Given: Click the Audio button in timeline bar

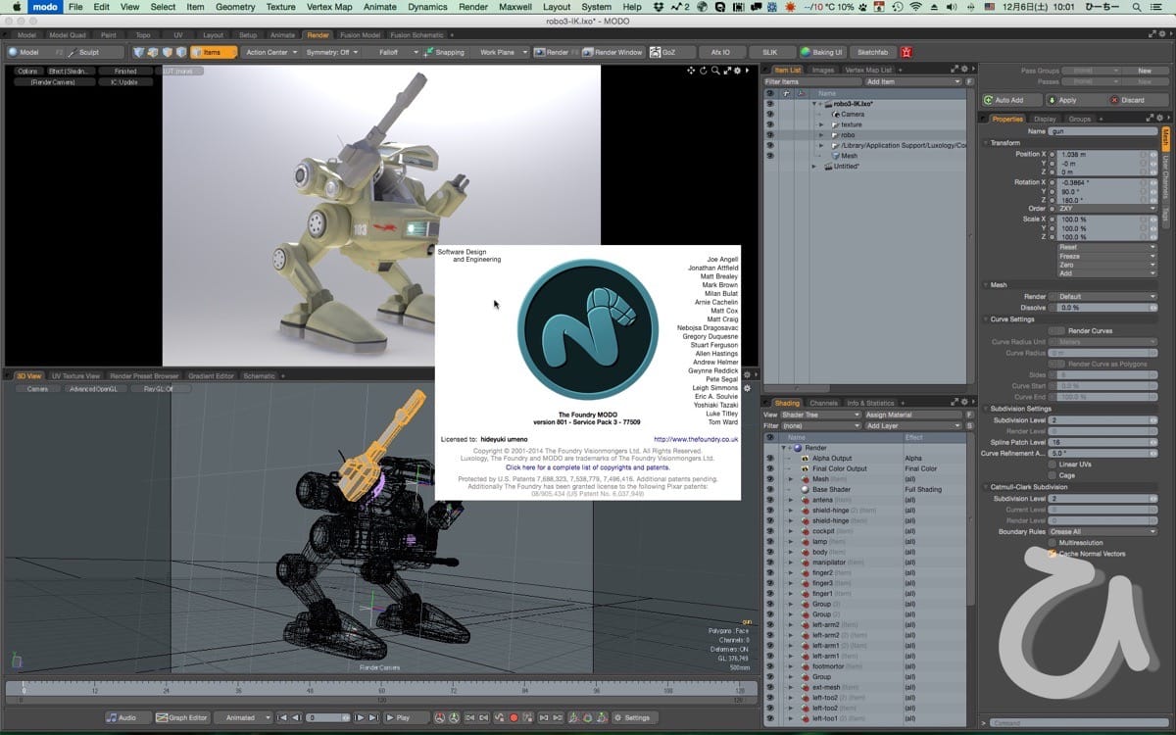Looking at the screenshot, I should click(x=122, y=717).
